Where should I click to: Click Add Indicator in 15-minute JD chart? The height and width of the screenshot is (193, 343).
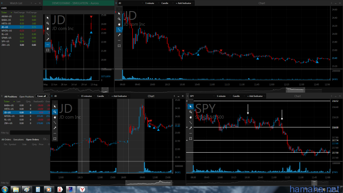[x=119, y=96]
